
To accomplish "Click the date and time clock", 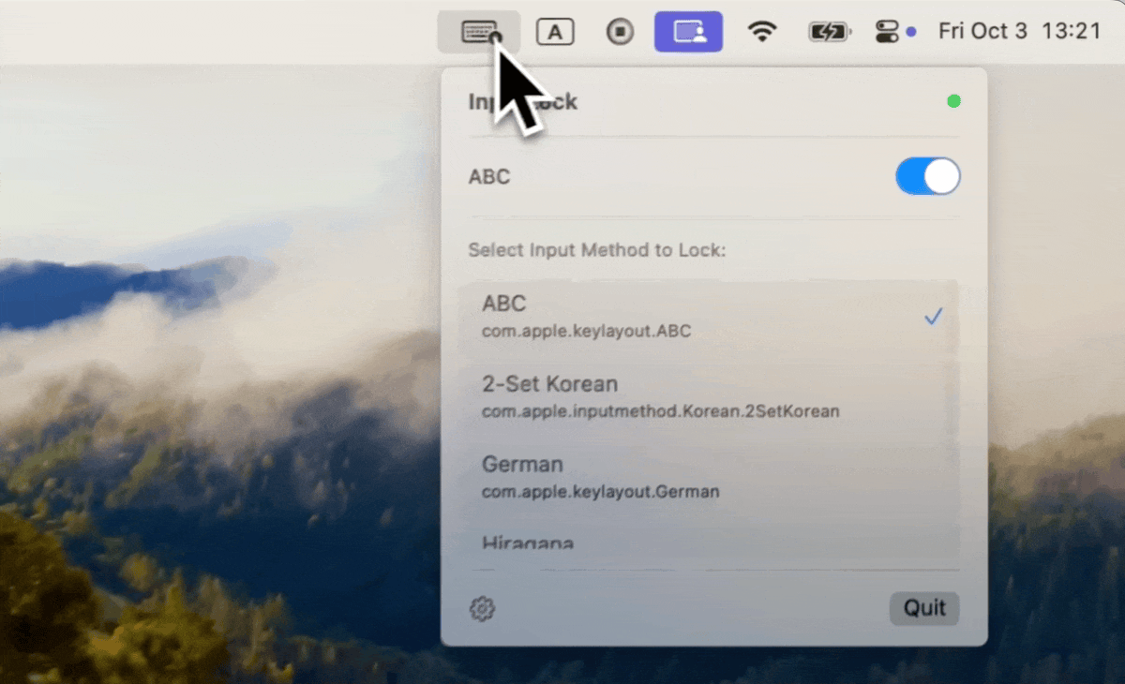I will pos(1019,32).
